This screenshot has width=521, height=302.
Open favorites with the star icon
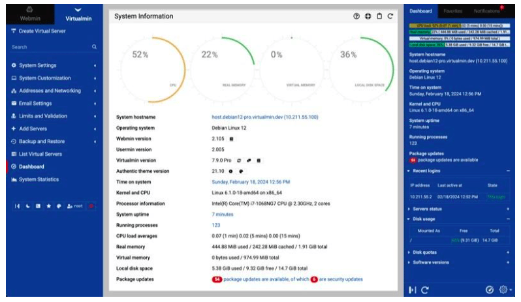[x=49, y=206]
